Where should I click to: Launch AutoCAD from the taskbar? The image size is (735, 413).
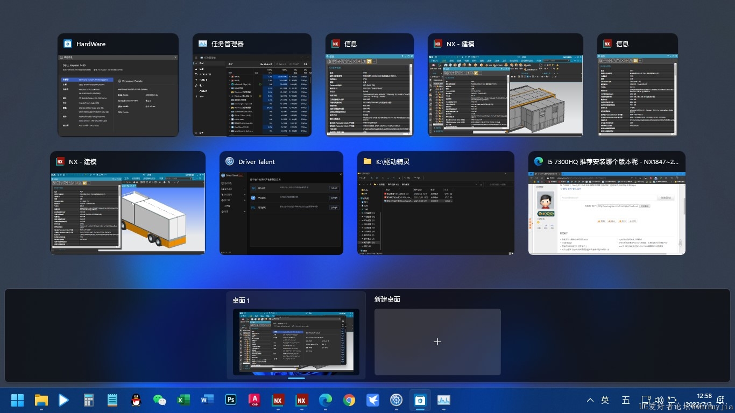click(255, 400)
